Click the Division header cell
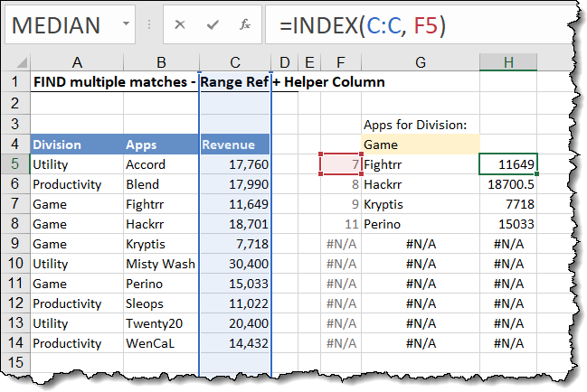This screenshot has width=587, height=392. tap(75, 145)
